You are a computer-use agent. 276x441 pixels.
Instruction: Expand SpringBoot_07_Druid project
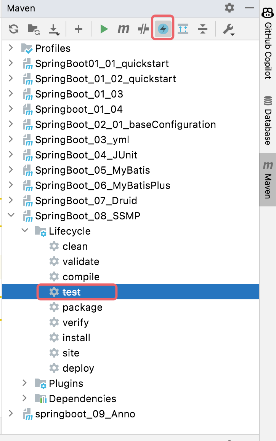11,200
